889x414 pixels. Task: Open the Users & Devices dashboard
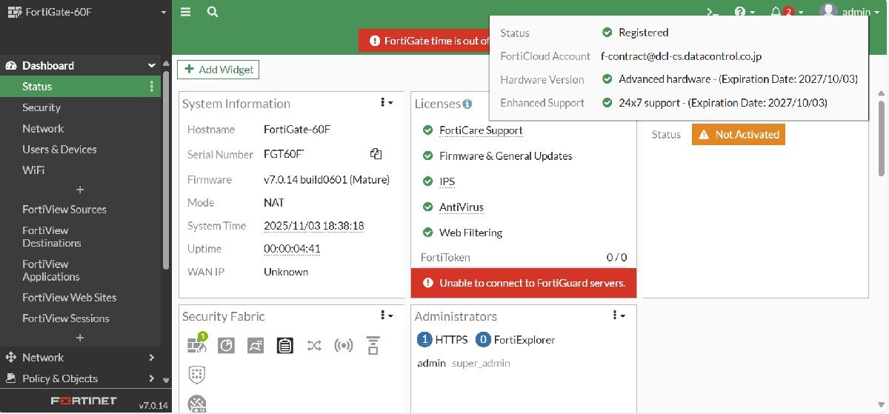pos(59,149)
